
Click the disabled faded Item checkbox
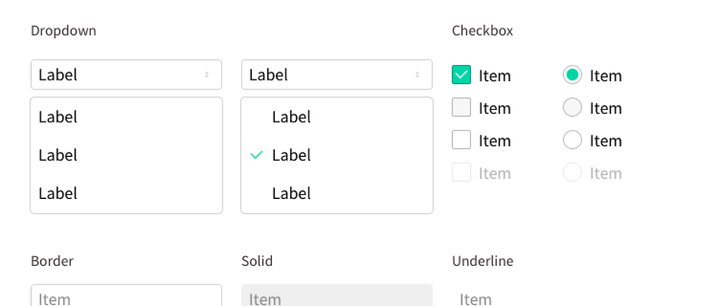click(461, 172)
